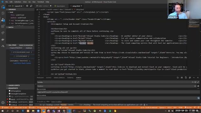Click Python interpreter in status bar

[20, 108]
